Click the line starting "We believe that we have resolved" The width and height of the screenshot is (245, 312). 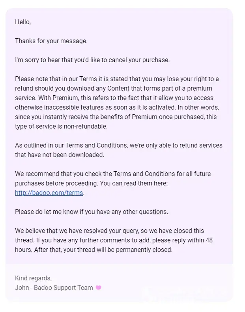coord(109,231)
